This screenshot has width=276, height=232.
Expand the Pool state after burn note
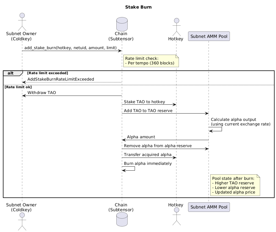(x=235, y=185)
